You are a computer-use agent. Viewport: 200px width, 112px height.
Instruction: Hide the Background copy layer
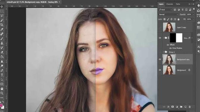click(x=160, y=59)
